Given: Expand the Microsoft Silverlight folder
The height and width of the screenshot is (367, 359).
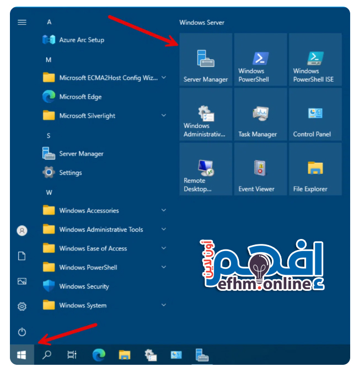Looking at the screenshot, I should point(105,116).
